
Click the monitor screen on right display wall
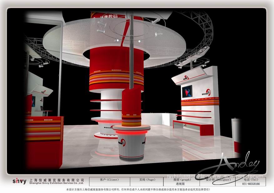point(187,91)
